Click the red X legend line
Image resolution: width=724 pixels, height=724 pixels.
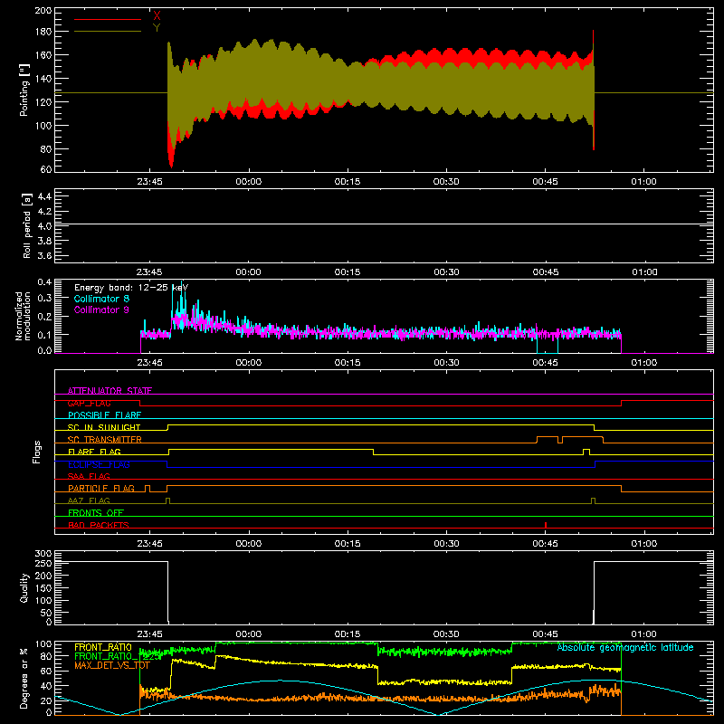108,19
